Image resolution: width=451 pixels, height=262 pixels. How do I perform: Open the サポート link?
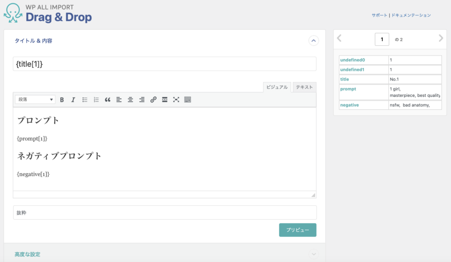(x=379, y=15)
